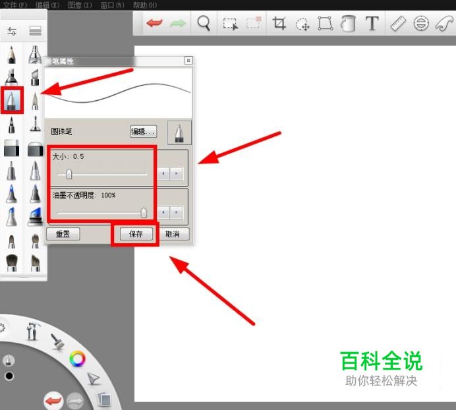
Task: Click the 油墨不透明度 opacity slider handle
Action: (144, 213)
